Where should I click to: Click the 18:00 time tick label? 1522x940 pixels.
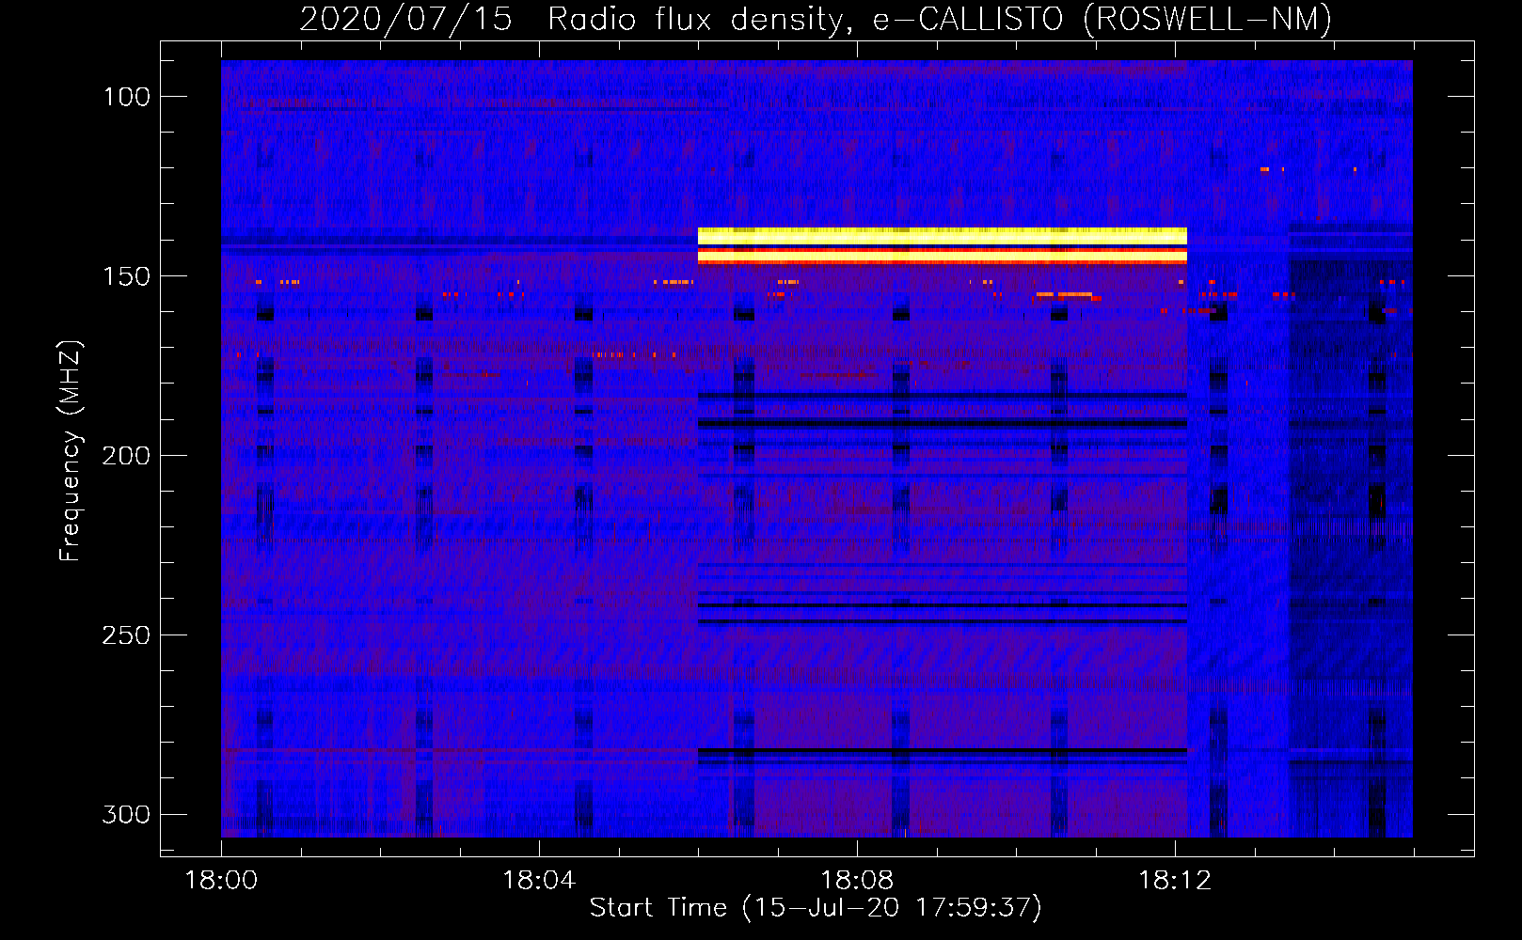point(221,881)
